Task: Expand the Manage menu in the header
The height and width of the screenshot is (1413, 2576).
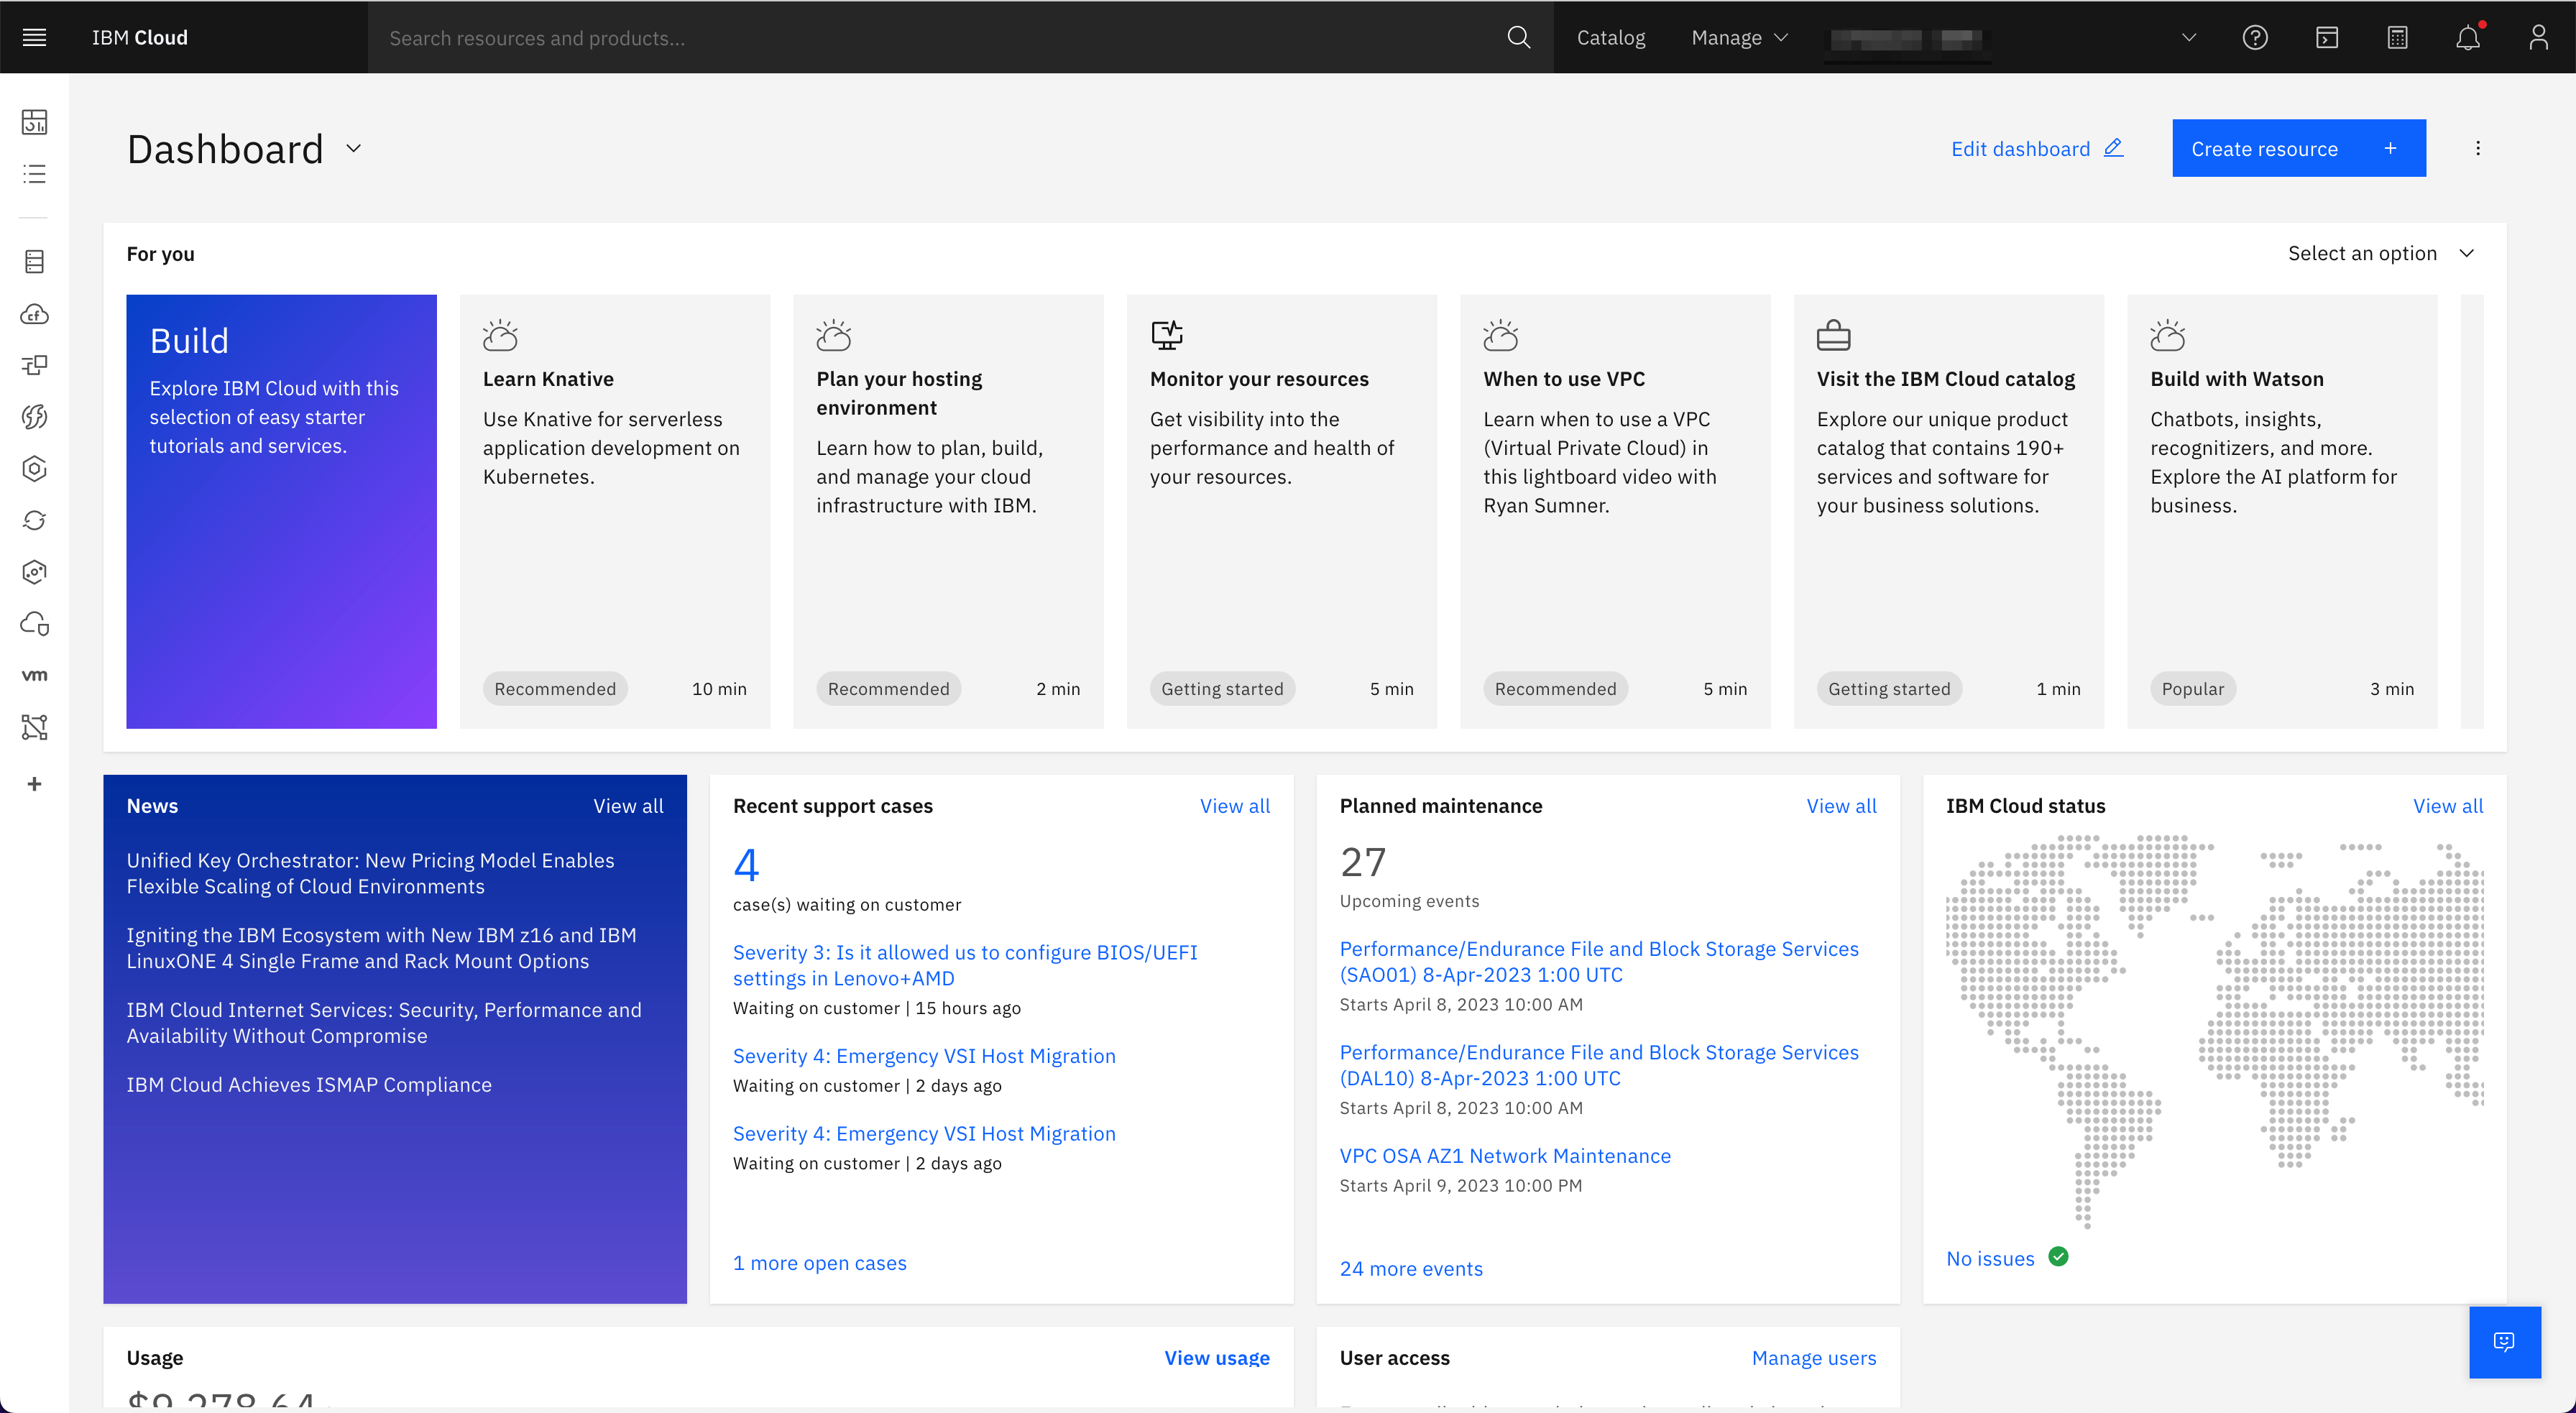Action: click(x=1738, y=37)
